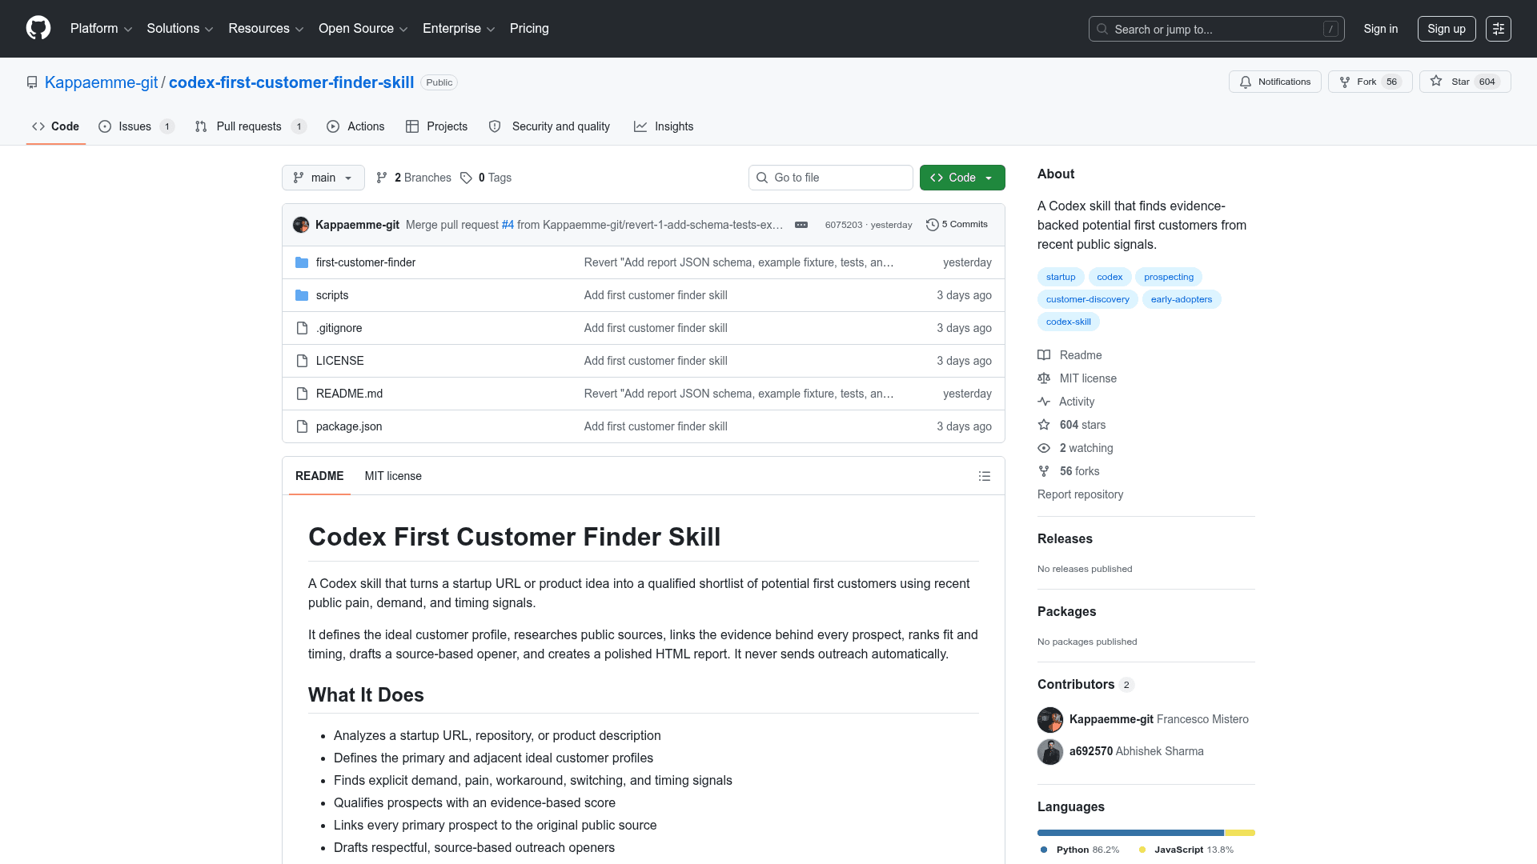The image size is (1537, 864).
Task: Expand the Platform menu
Action: click(101, 29)
